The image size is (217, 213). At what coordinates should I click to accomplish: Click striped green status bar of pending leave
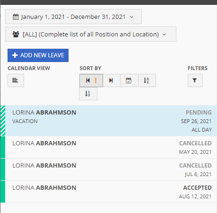3,121
